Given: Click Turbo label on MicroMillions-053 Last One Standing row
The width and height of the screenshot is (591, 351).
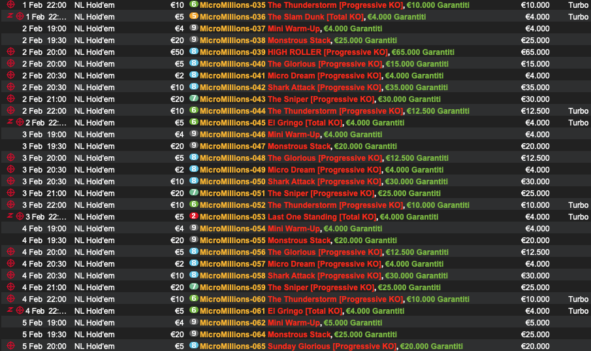Looking at the screenshot, I should 578,217.
